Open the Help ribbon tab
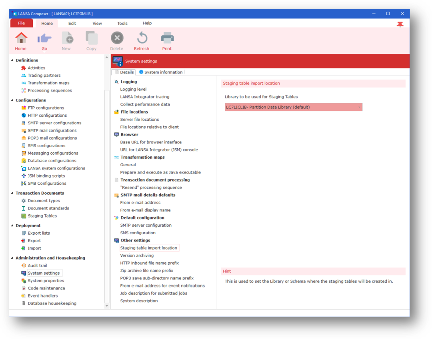Image resolution: width=432 pixels, height=339 pixels. coord(147,23)
